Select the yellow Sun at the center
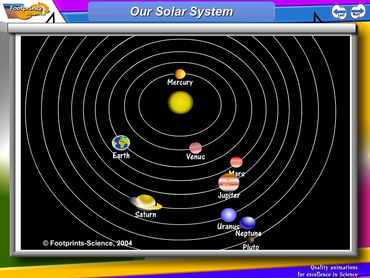The image size is (370, 278). (x=180, y=103)
